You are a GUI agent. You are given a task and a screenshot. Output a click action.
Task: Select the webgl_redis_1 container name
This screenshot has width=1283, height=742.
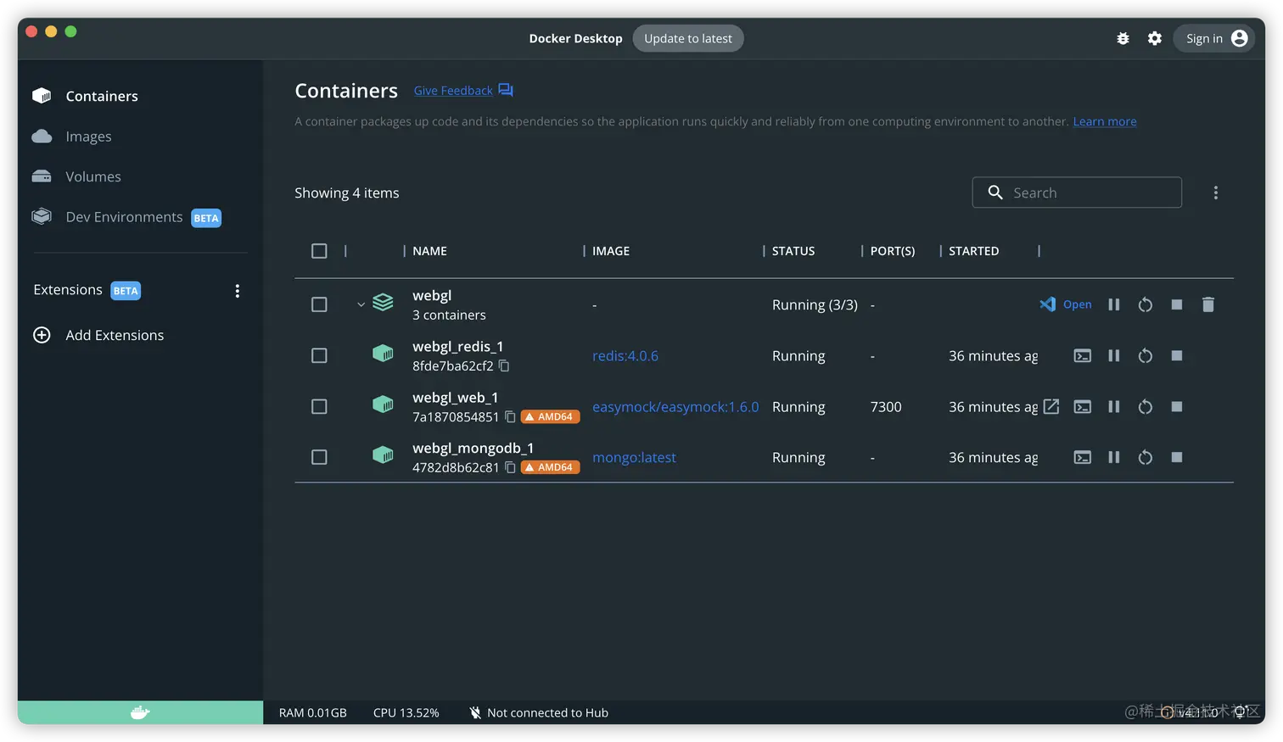coord(458,346)
